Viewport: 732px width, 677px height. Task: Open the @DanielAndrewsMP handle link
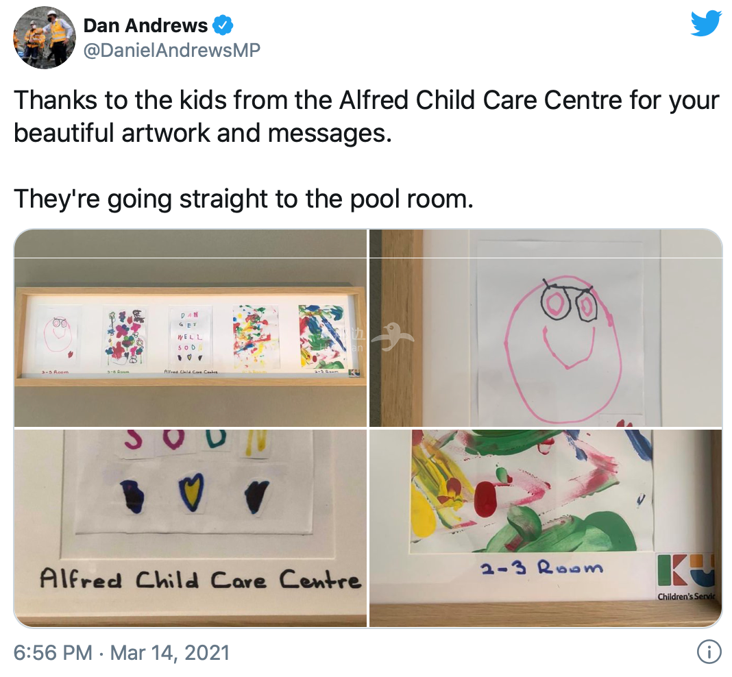[x=172, y=50]
